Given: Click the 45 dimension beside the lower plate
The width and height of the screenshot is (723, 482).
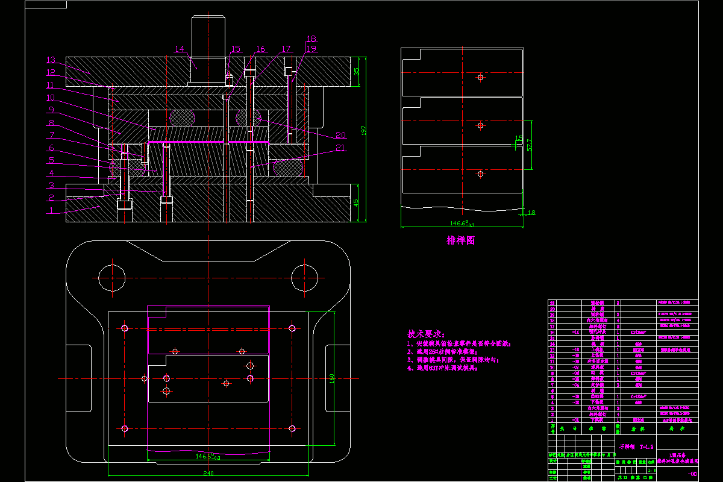Looking at the screenshot, I should pos(356,203).
